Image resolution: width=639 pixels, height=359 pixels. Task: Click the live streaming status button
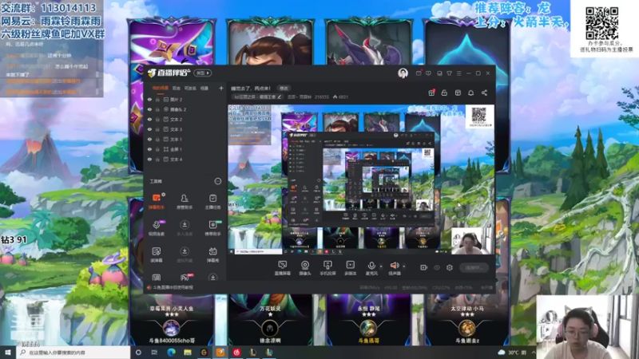(x=474, y=267)
